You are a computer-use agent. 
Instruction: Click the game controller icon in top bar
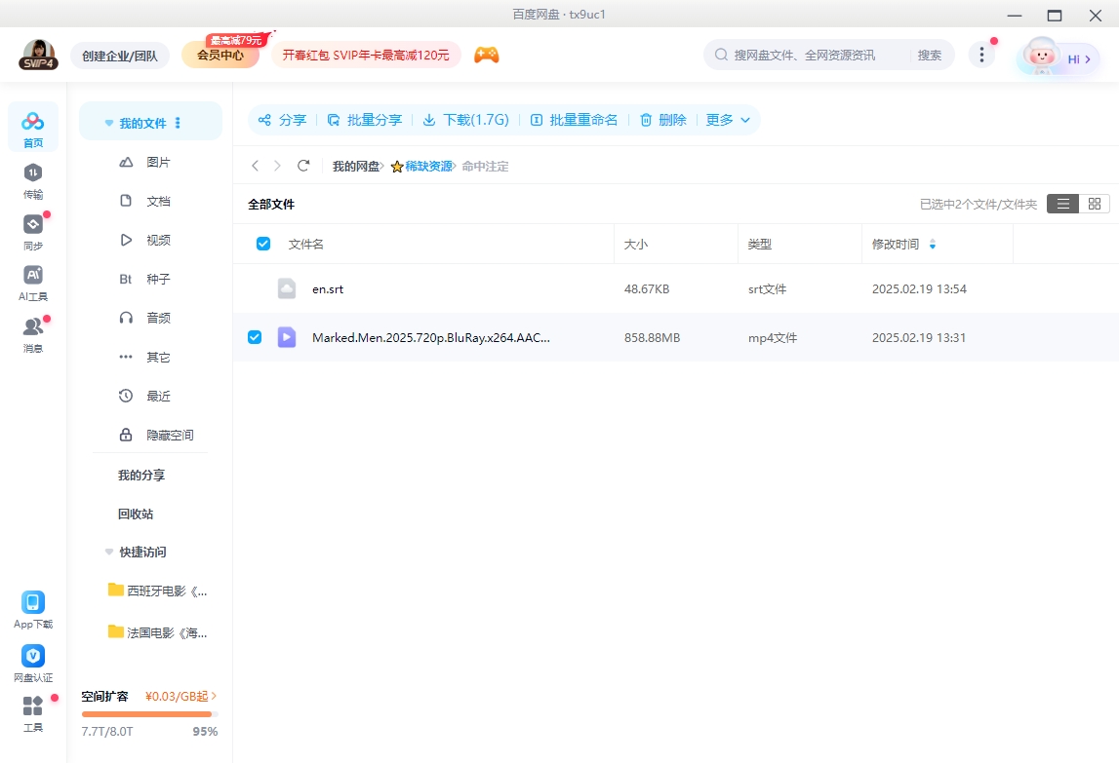(486, 55)
